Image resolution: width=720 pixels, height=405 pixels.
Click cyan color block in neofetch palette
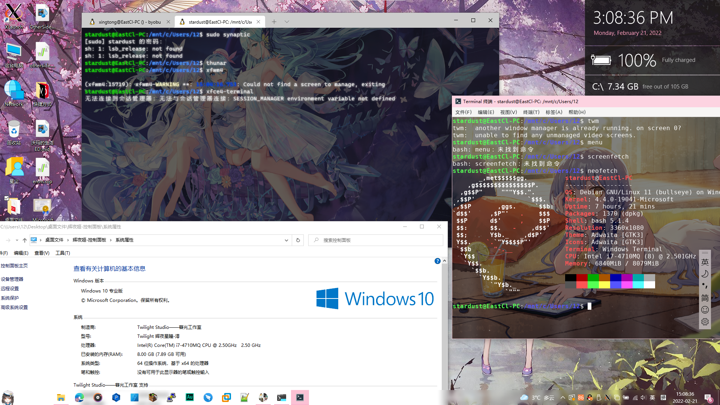638,278
